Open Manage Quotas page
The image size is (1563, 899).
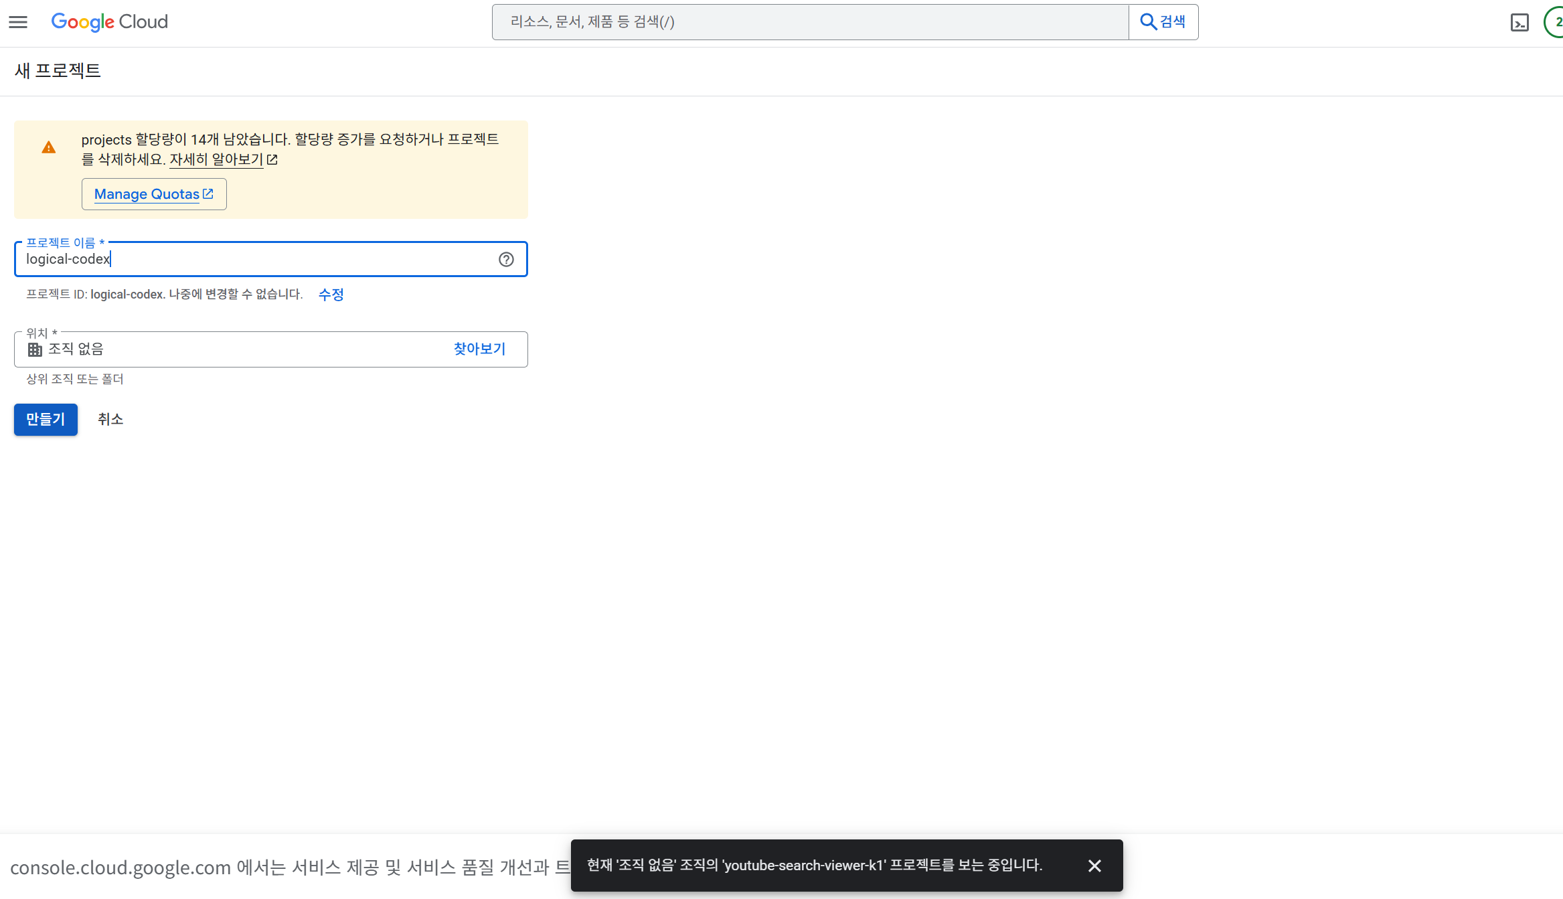pos(154,194)
